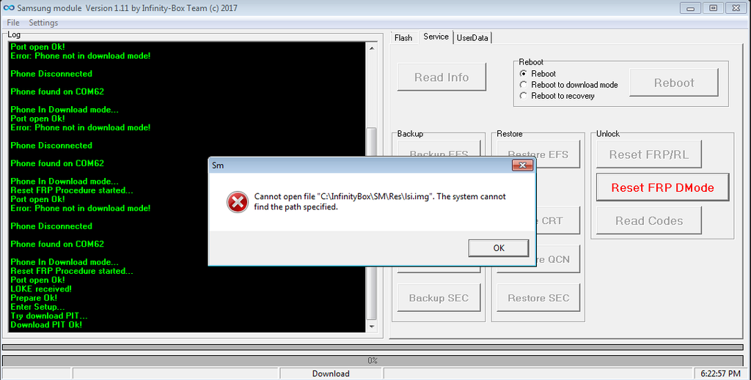Click the Backup SEC button

(x=439, y=298)
